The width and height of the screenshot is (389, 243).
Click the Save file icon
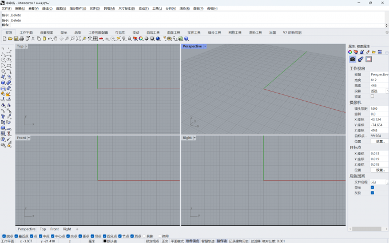15,38
